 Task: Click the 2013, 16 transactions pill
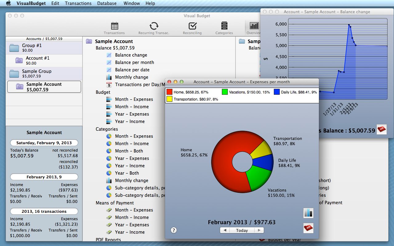pyautogui.click(x=44, y=212)
